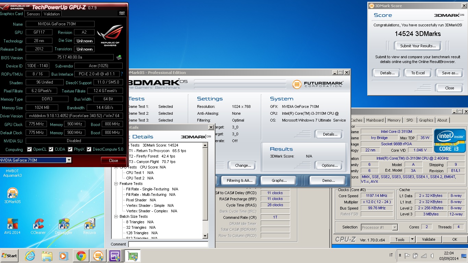Open the About tab in CPU-Z

click(x=442, y=120)
